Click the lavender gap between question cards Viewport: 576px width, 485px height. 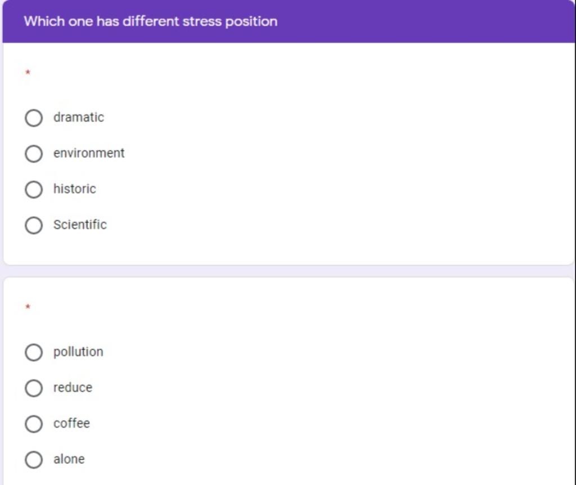pos(288,271)
